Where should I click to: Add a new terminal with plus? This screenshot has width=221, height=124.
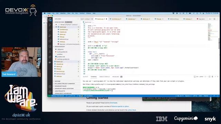click(x=205, y=76)
